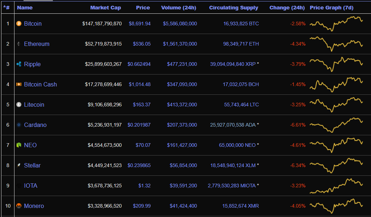Click the Ripple logo icon
The image size is (371, 217).
19,64
